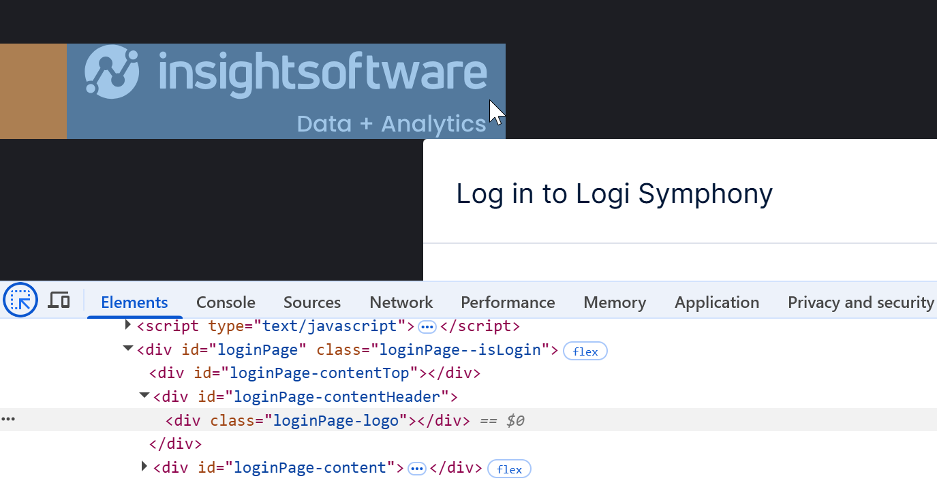This screenshot has height=485, width=937.
Task: Switch to the Application tab
Action: pos(716,302)
